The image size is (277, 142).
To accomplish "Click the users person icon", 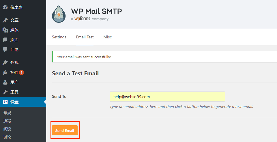I will point(5,82).
